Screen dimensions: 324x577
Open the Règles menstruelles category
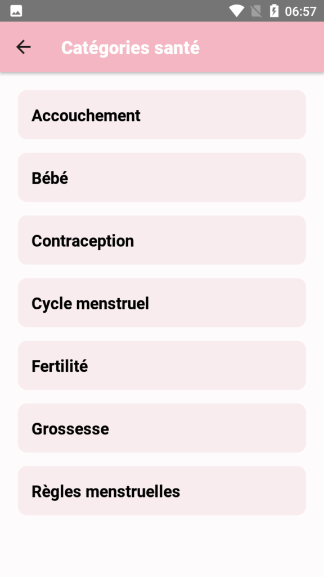[x=162, y=490]
